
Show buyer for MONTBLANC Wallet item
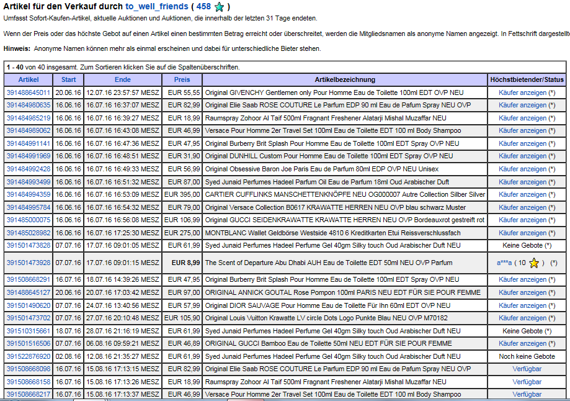point(522,233)
